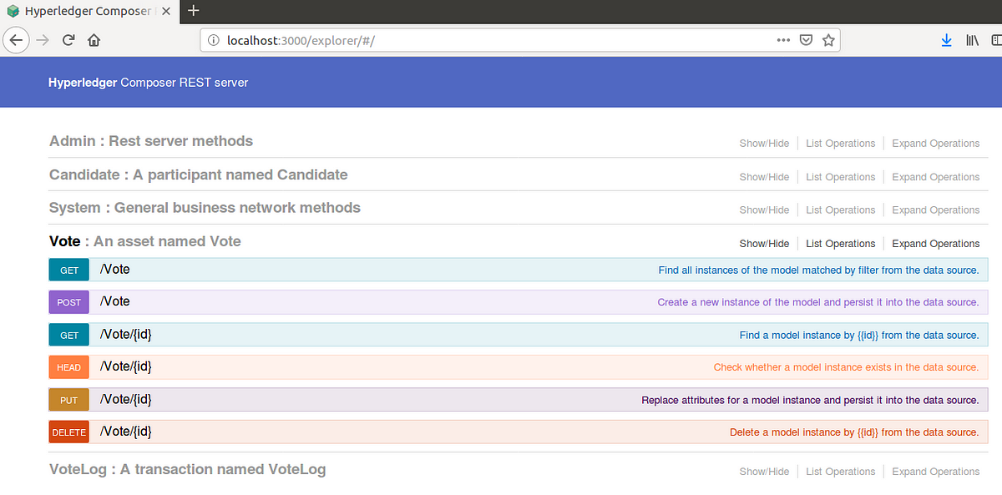1002x495 pixels.
Task: Open a new tab with plus button
Action: click(x=194, y=11)
